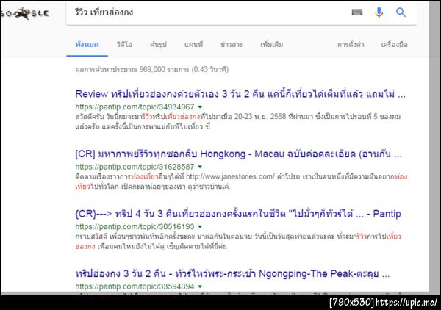Open result [CR] มหากาพย์รีวิวทุกซอกลืบ Hongkong - Macau
This screenshot has width=441, height=310.
pos(238,154)
